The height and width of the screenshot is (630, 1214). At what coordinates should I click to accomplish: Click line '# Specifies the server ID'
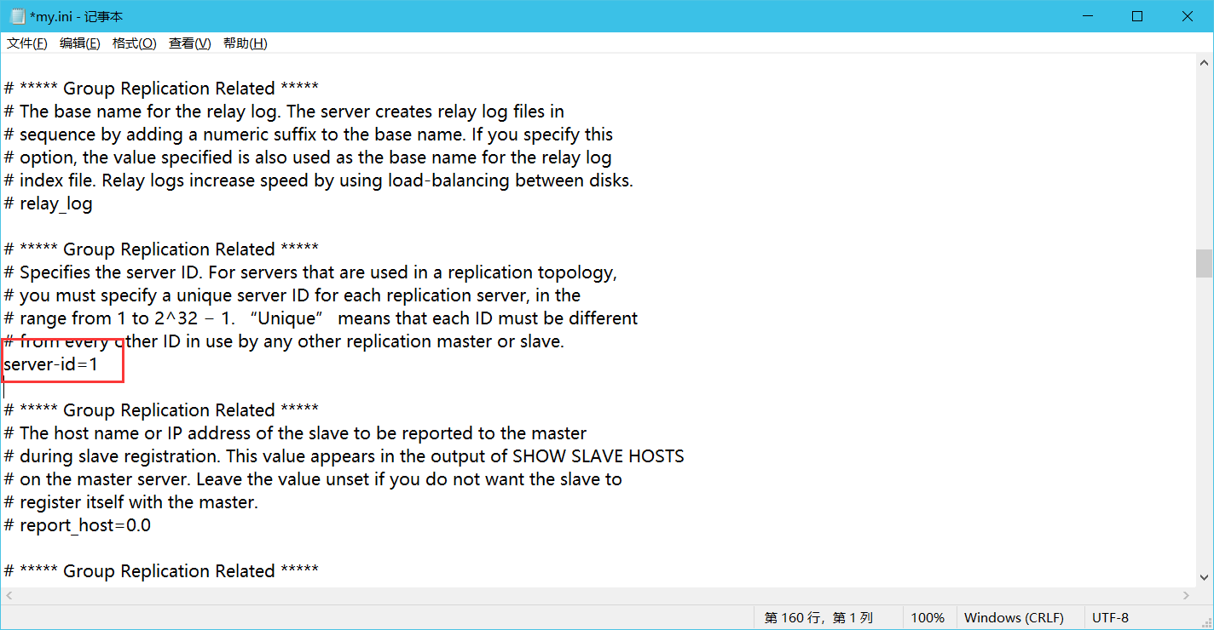click(310, 272)
